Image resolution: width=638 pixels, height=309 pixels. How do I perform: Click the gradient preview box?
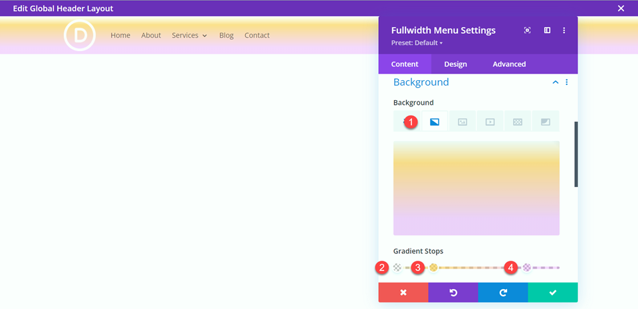[x=476, y=188]
